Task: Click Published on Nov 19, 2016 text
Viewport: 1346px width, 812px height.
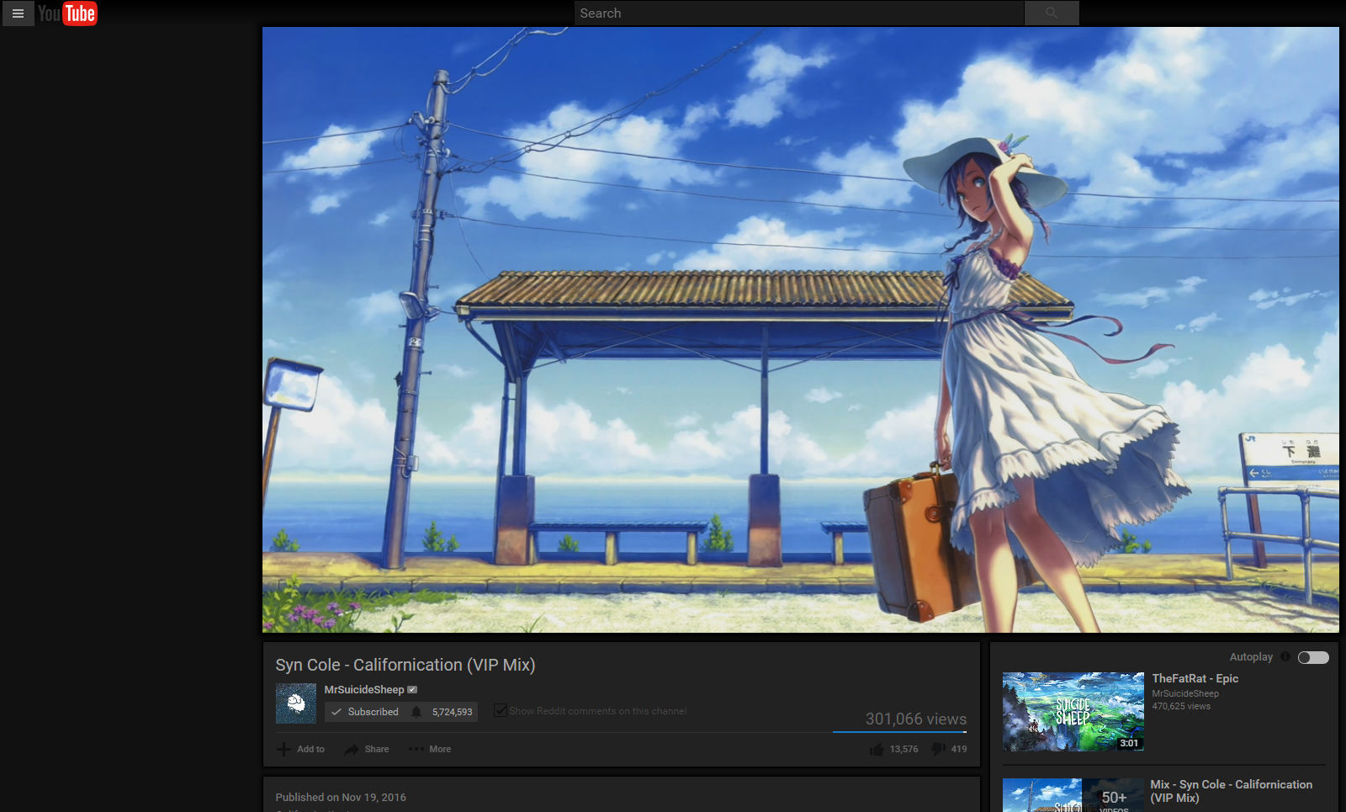Action: coord(341,797)
